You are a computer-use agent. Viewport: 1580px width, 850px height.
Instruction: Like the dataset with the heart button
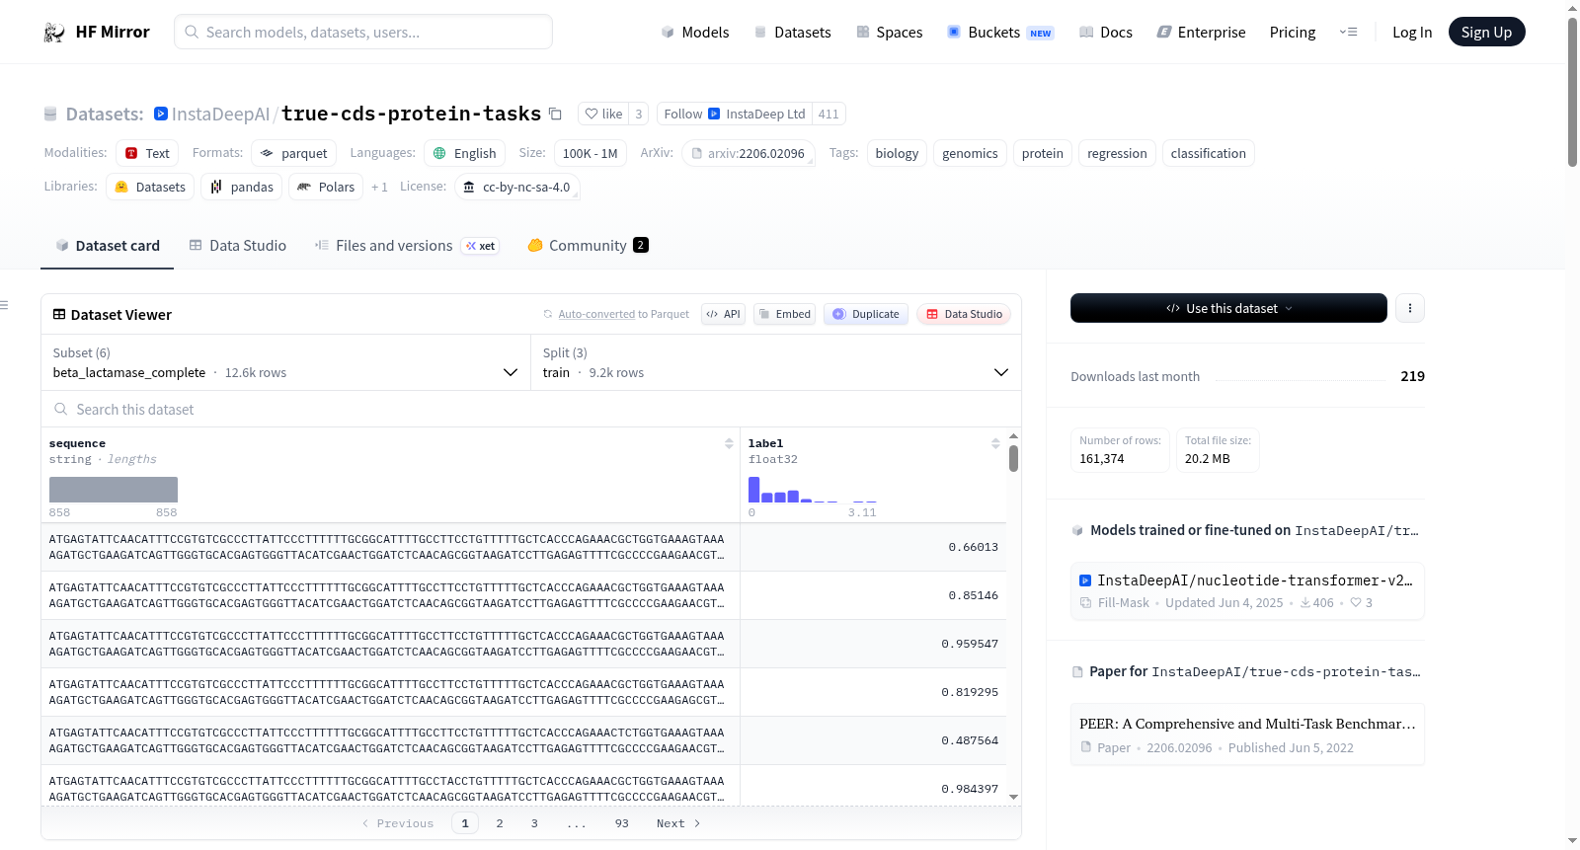pyautogui.click(x=603, y=115)
